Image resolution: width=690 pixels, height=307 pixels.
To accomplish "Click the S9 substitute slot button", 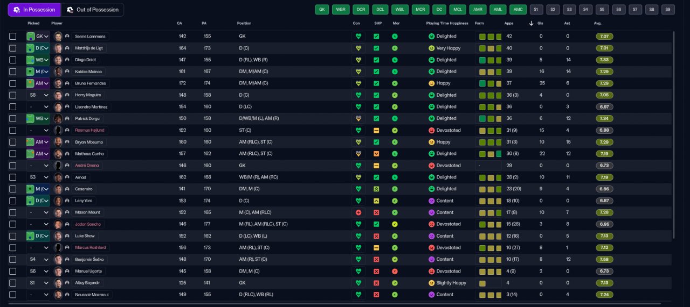I will (668, 10).
